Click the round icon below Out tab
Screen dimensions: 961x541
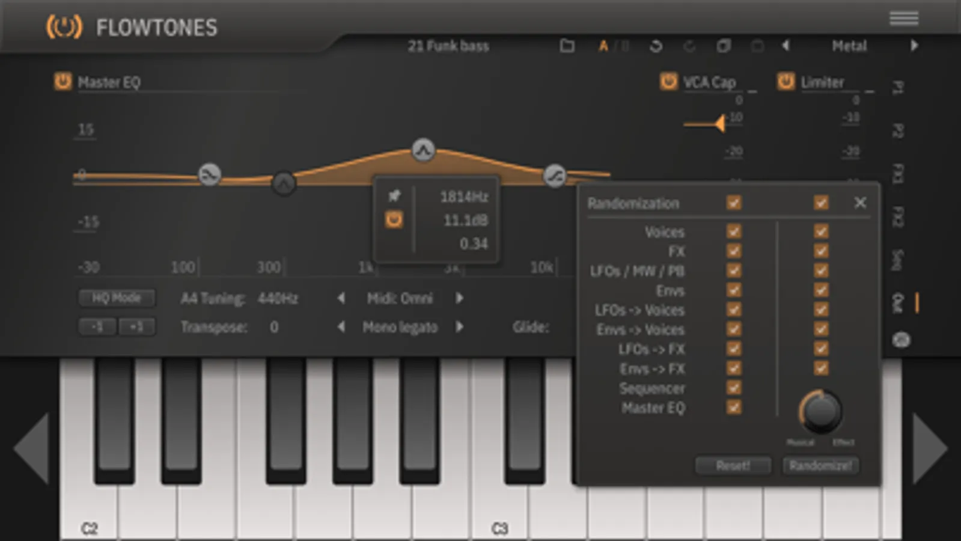point(900,340)
